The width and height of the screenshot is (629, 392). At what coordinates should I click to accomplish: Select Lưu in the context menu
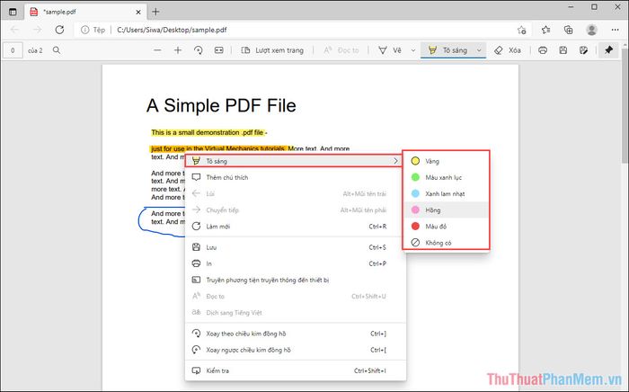coord(296,247)
